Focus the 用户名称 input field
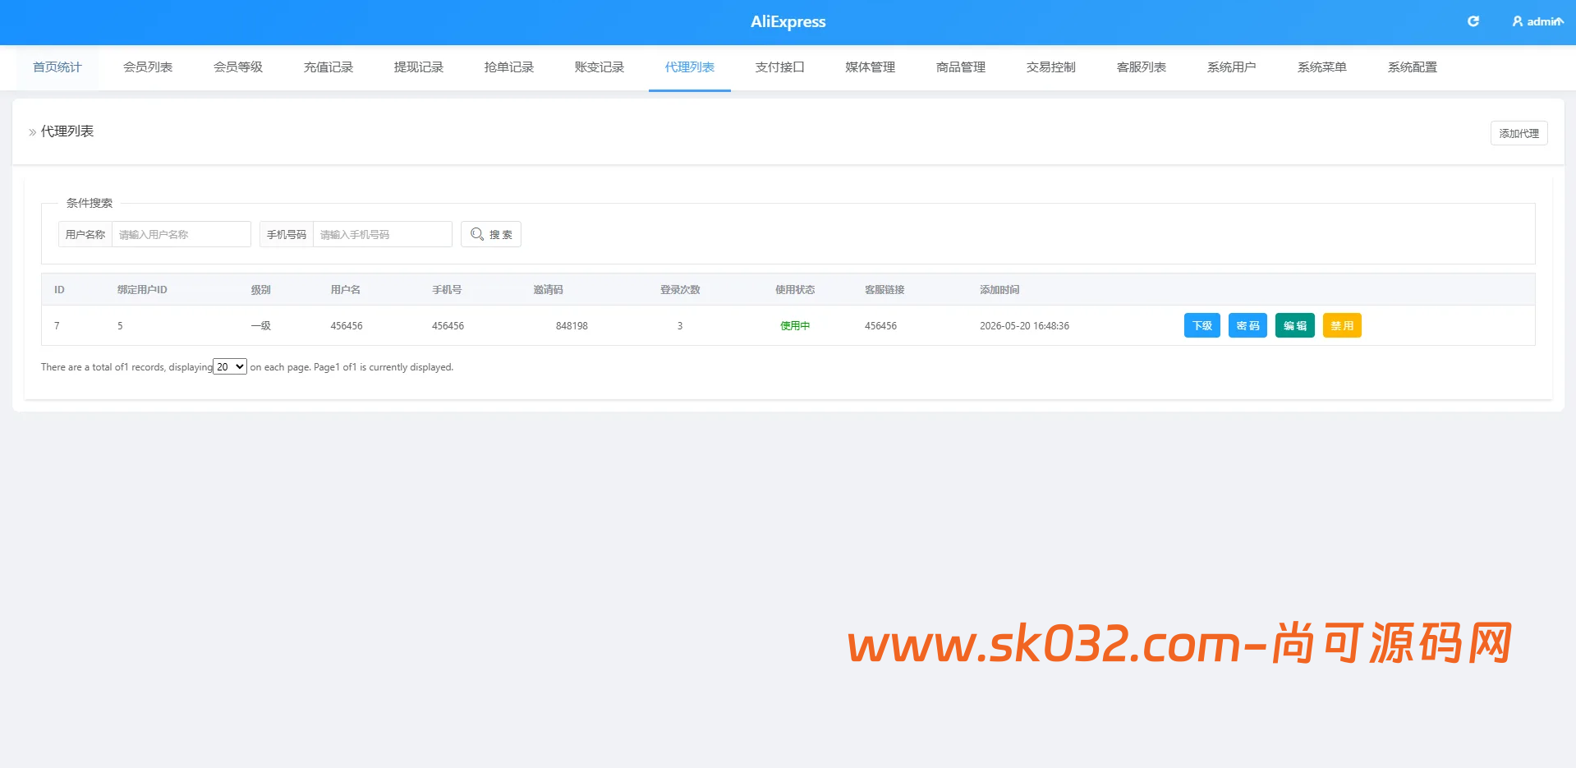 click(x=181, y=234)
